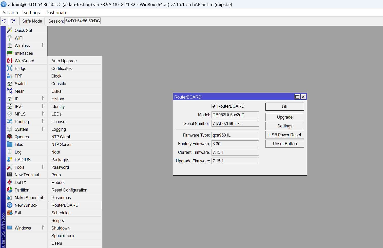Click the Serial Number field

tap(235, 123)
